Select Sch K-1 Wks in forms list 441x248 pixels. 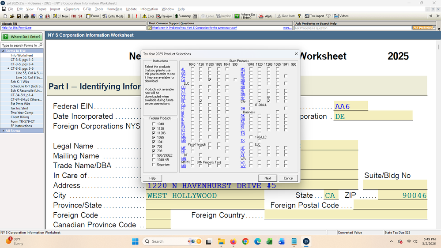[x=20, y=82]
